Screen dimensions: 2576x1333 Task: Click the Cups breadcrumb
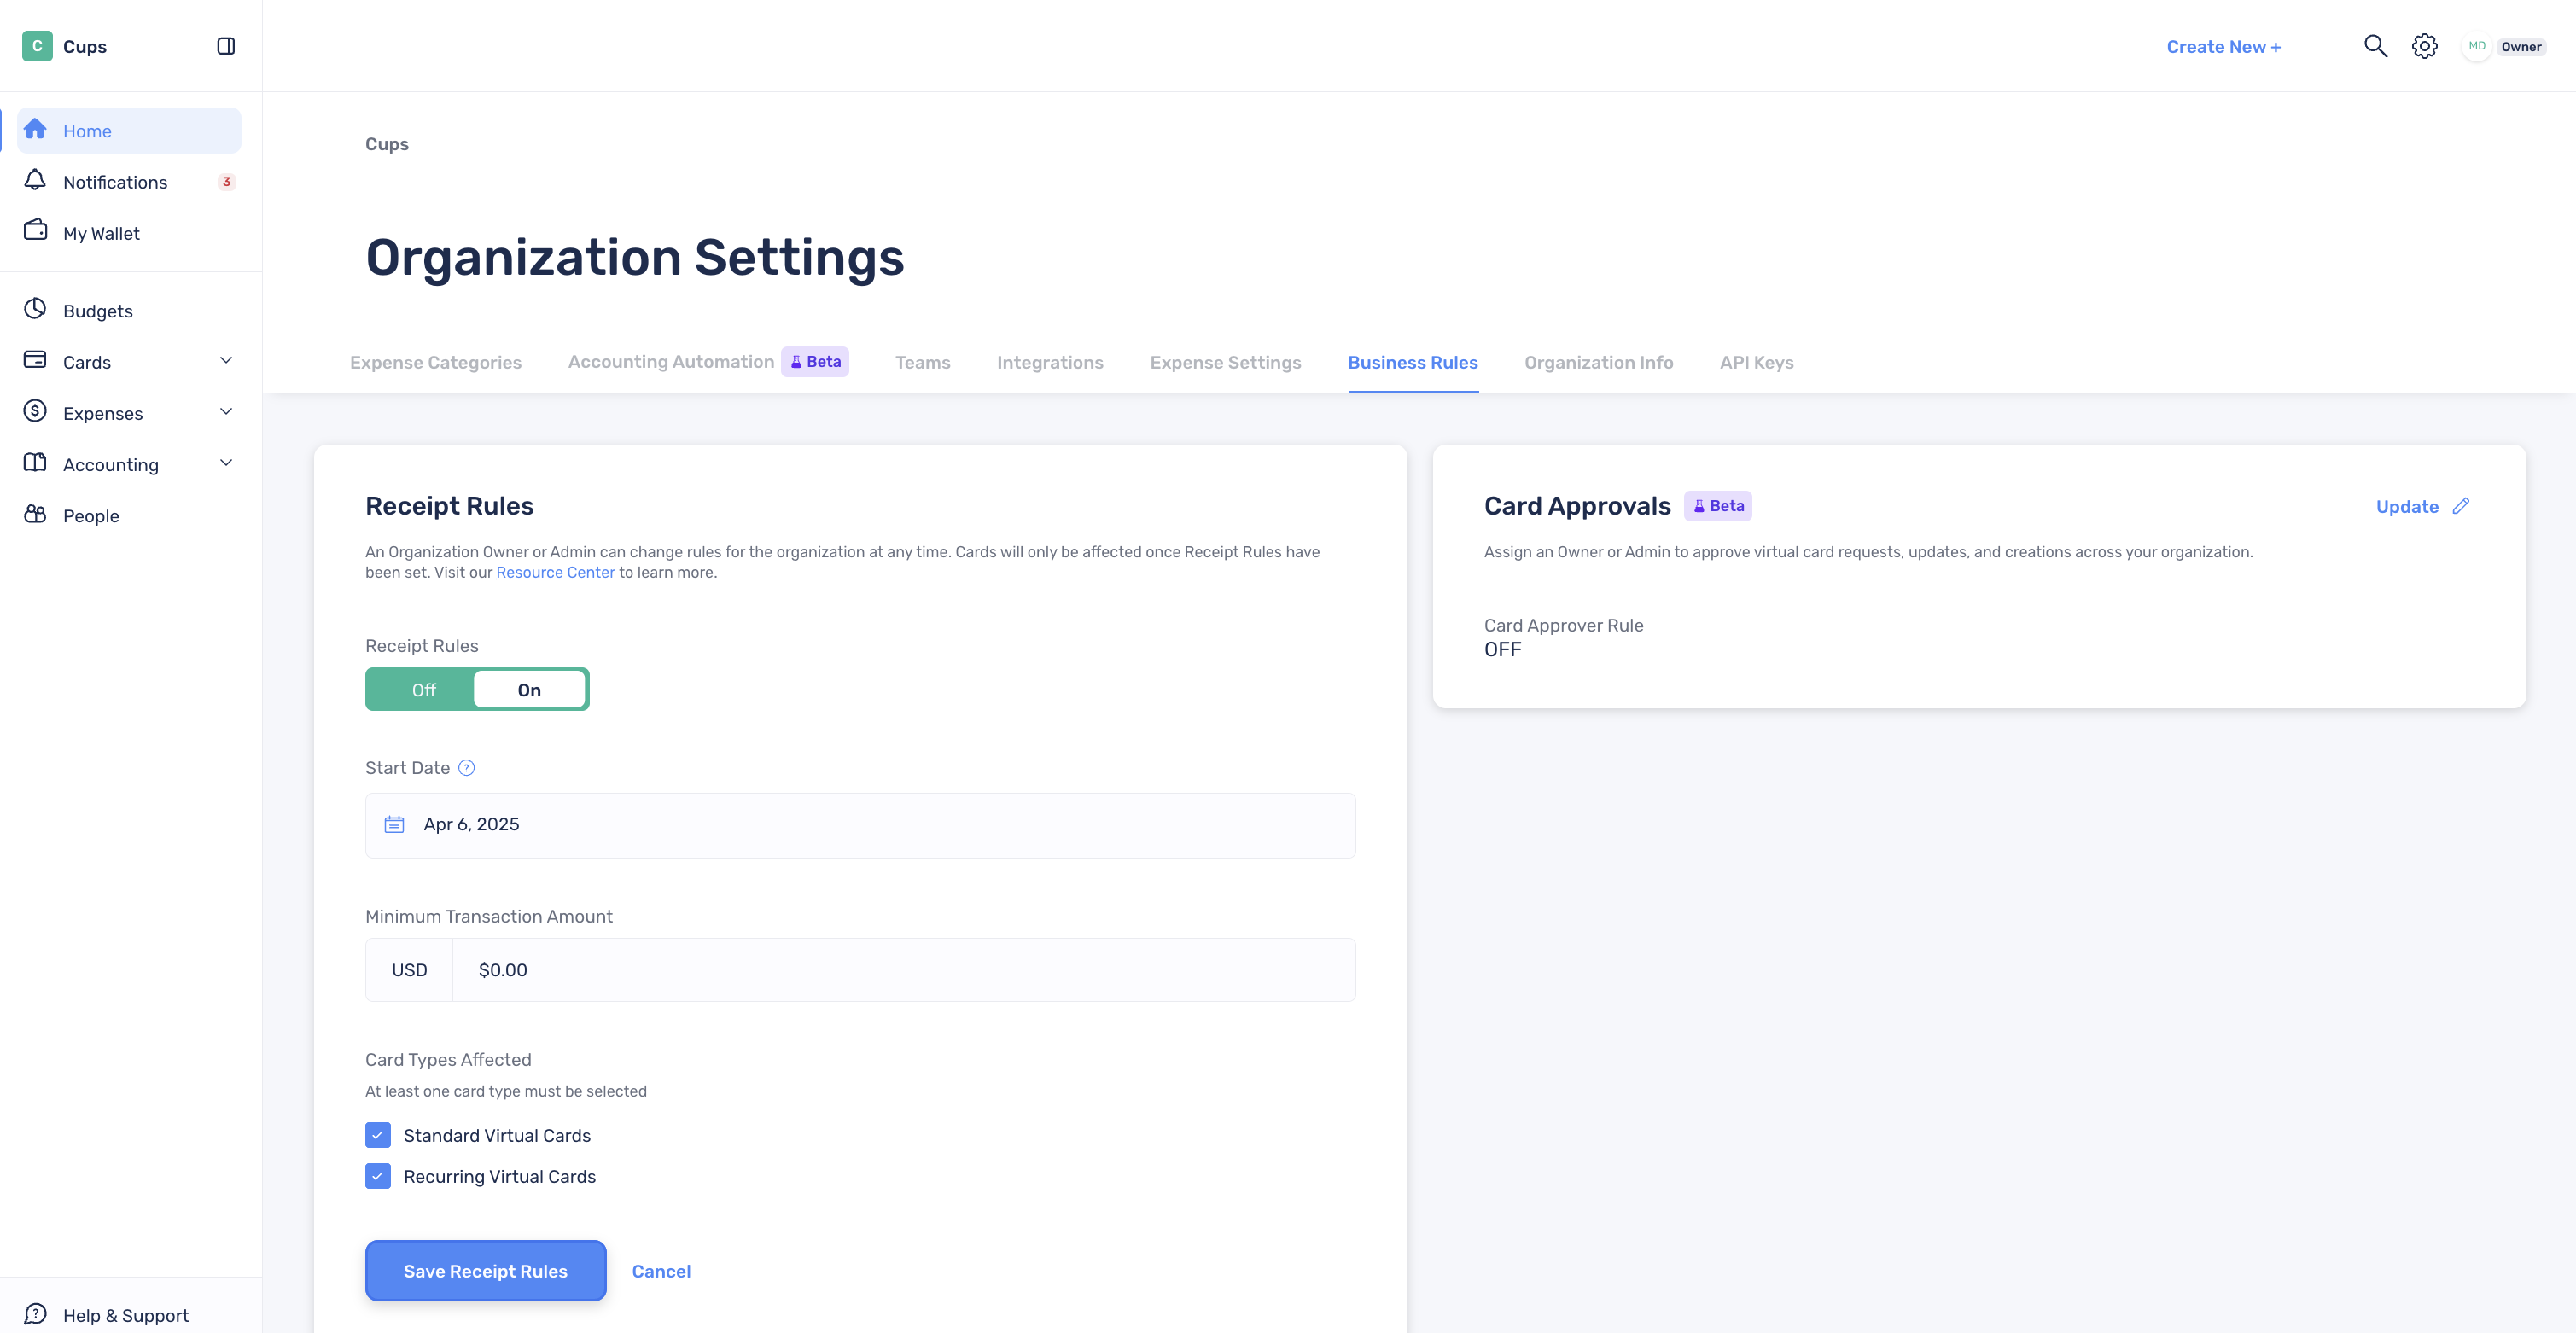click(x=387, y=144)
